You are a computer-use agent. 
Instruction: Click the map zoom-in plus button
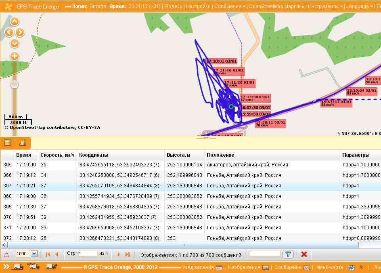coord(15,56)
